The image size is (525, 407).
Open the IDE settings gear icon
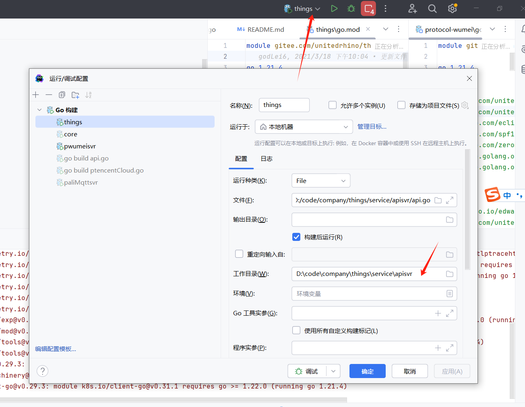(x=452, y=8)
